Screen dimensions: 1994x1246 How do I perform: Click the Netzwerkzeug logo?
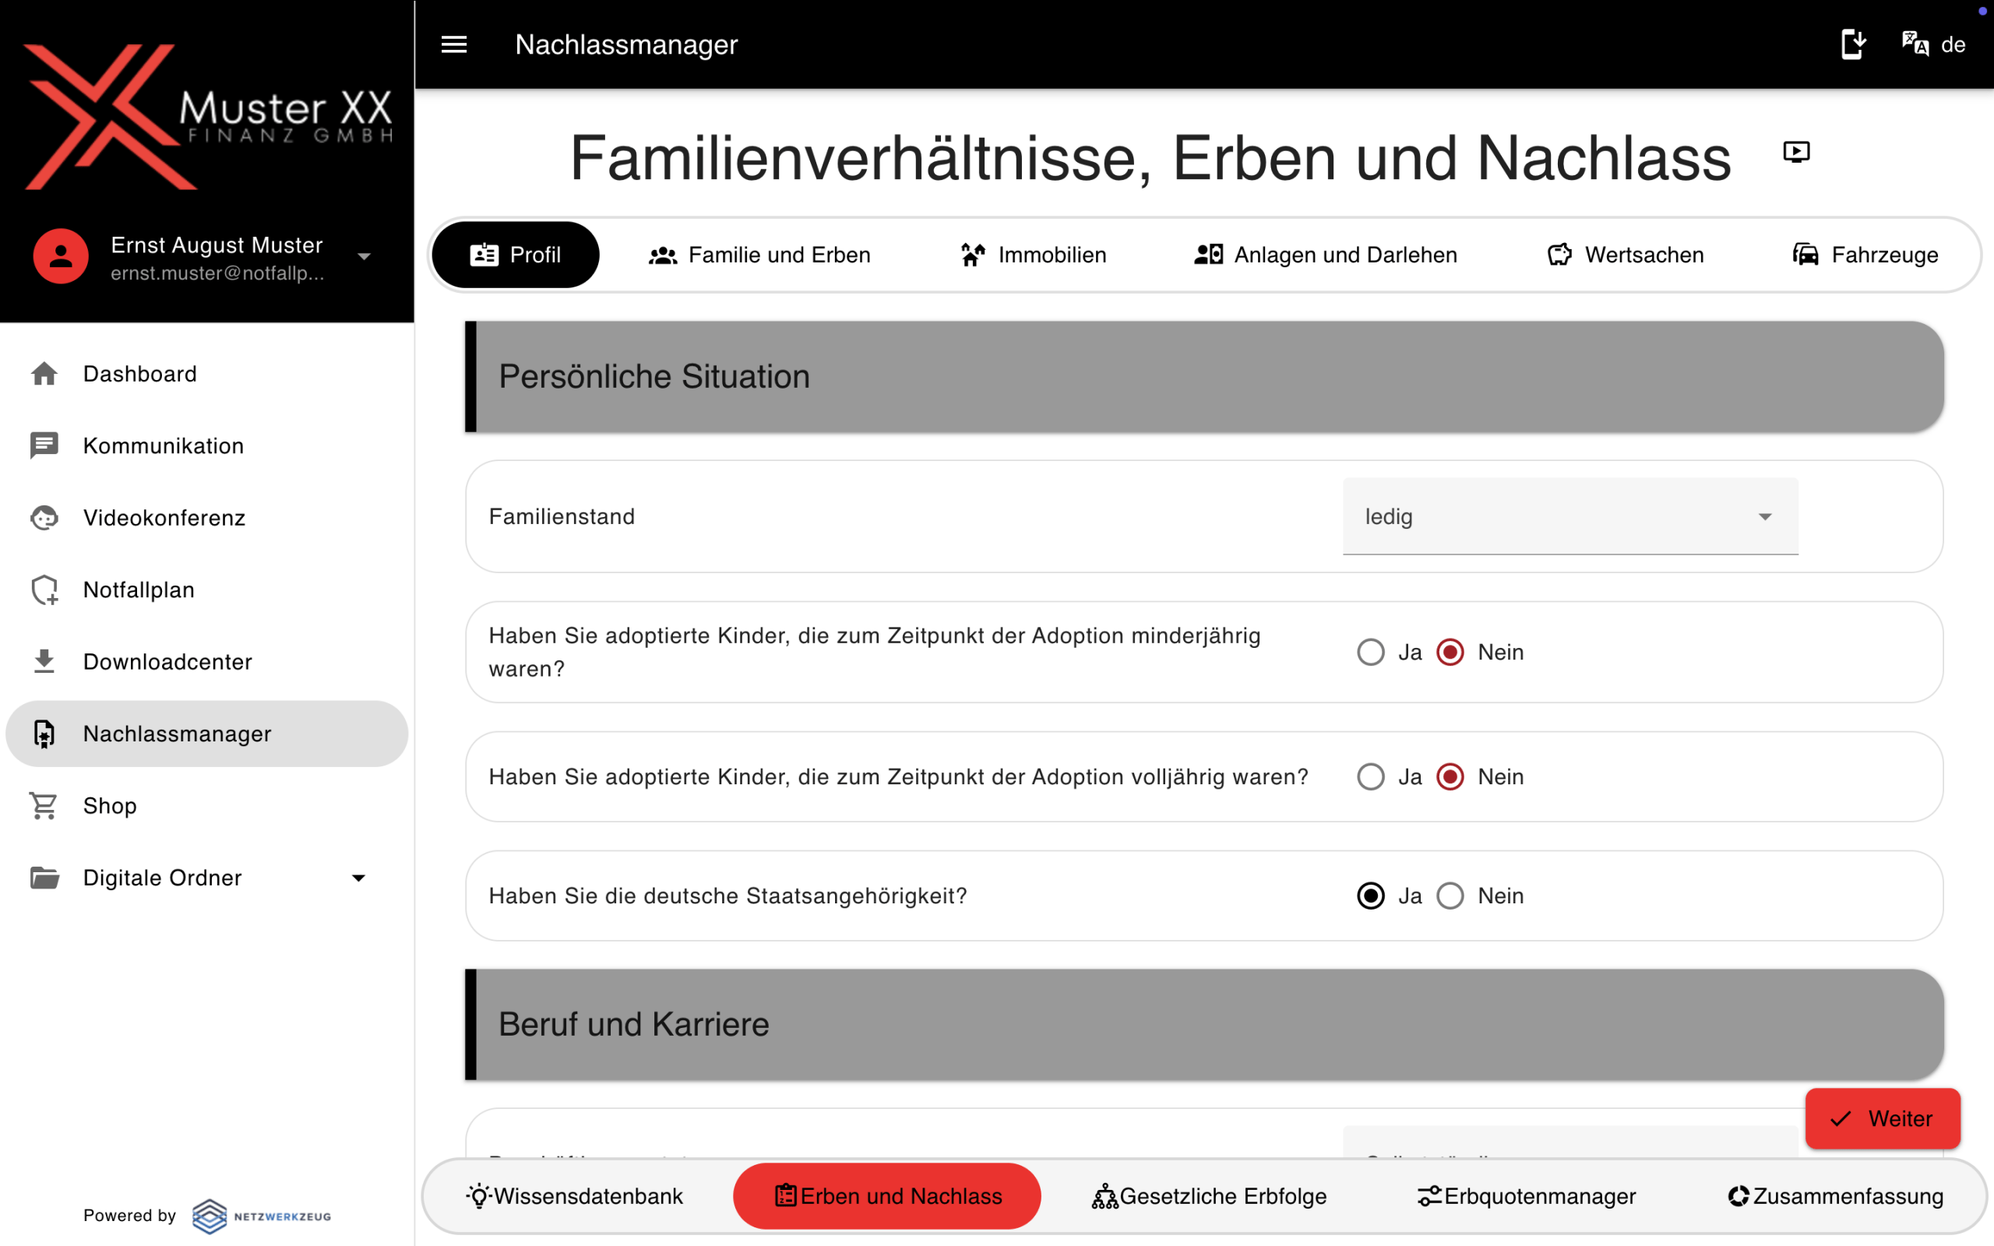coord(261,1216)
